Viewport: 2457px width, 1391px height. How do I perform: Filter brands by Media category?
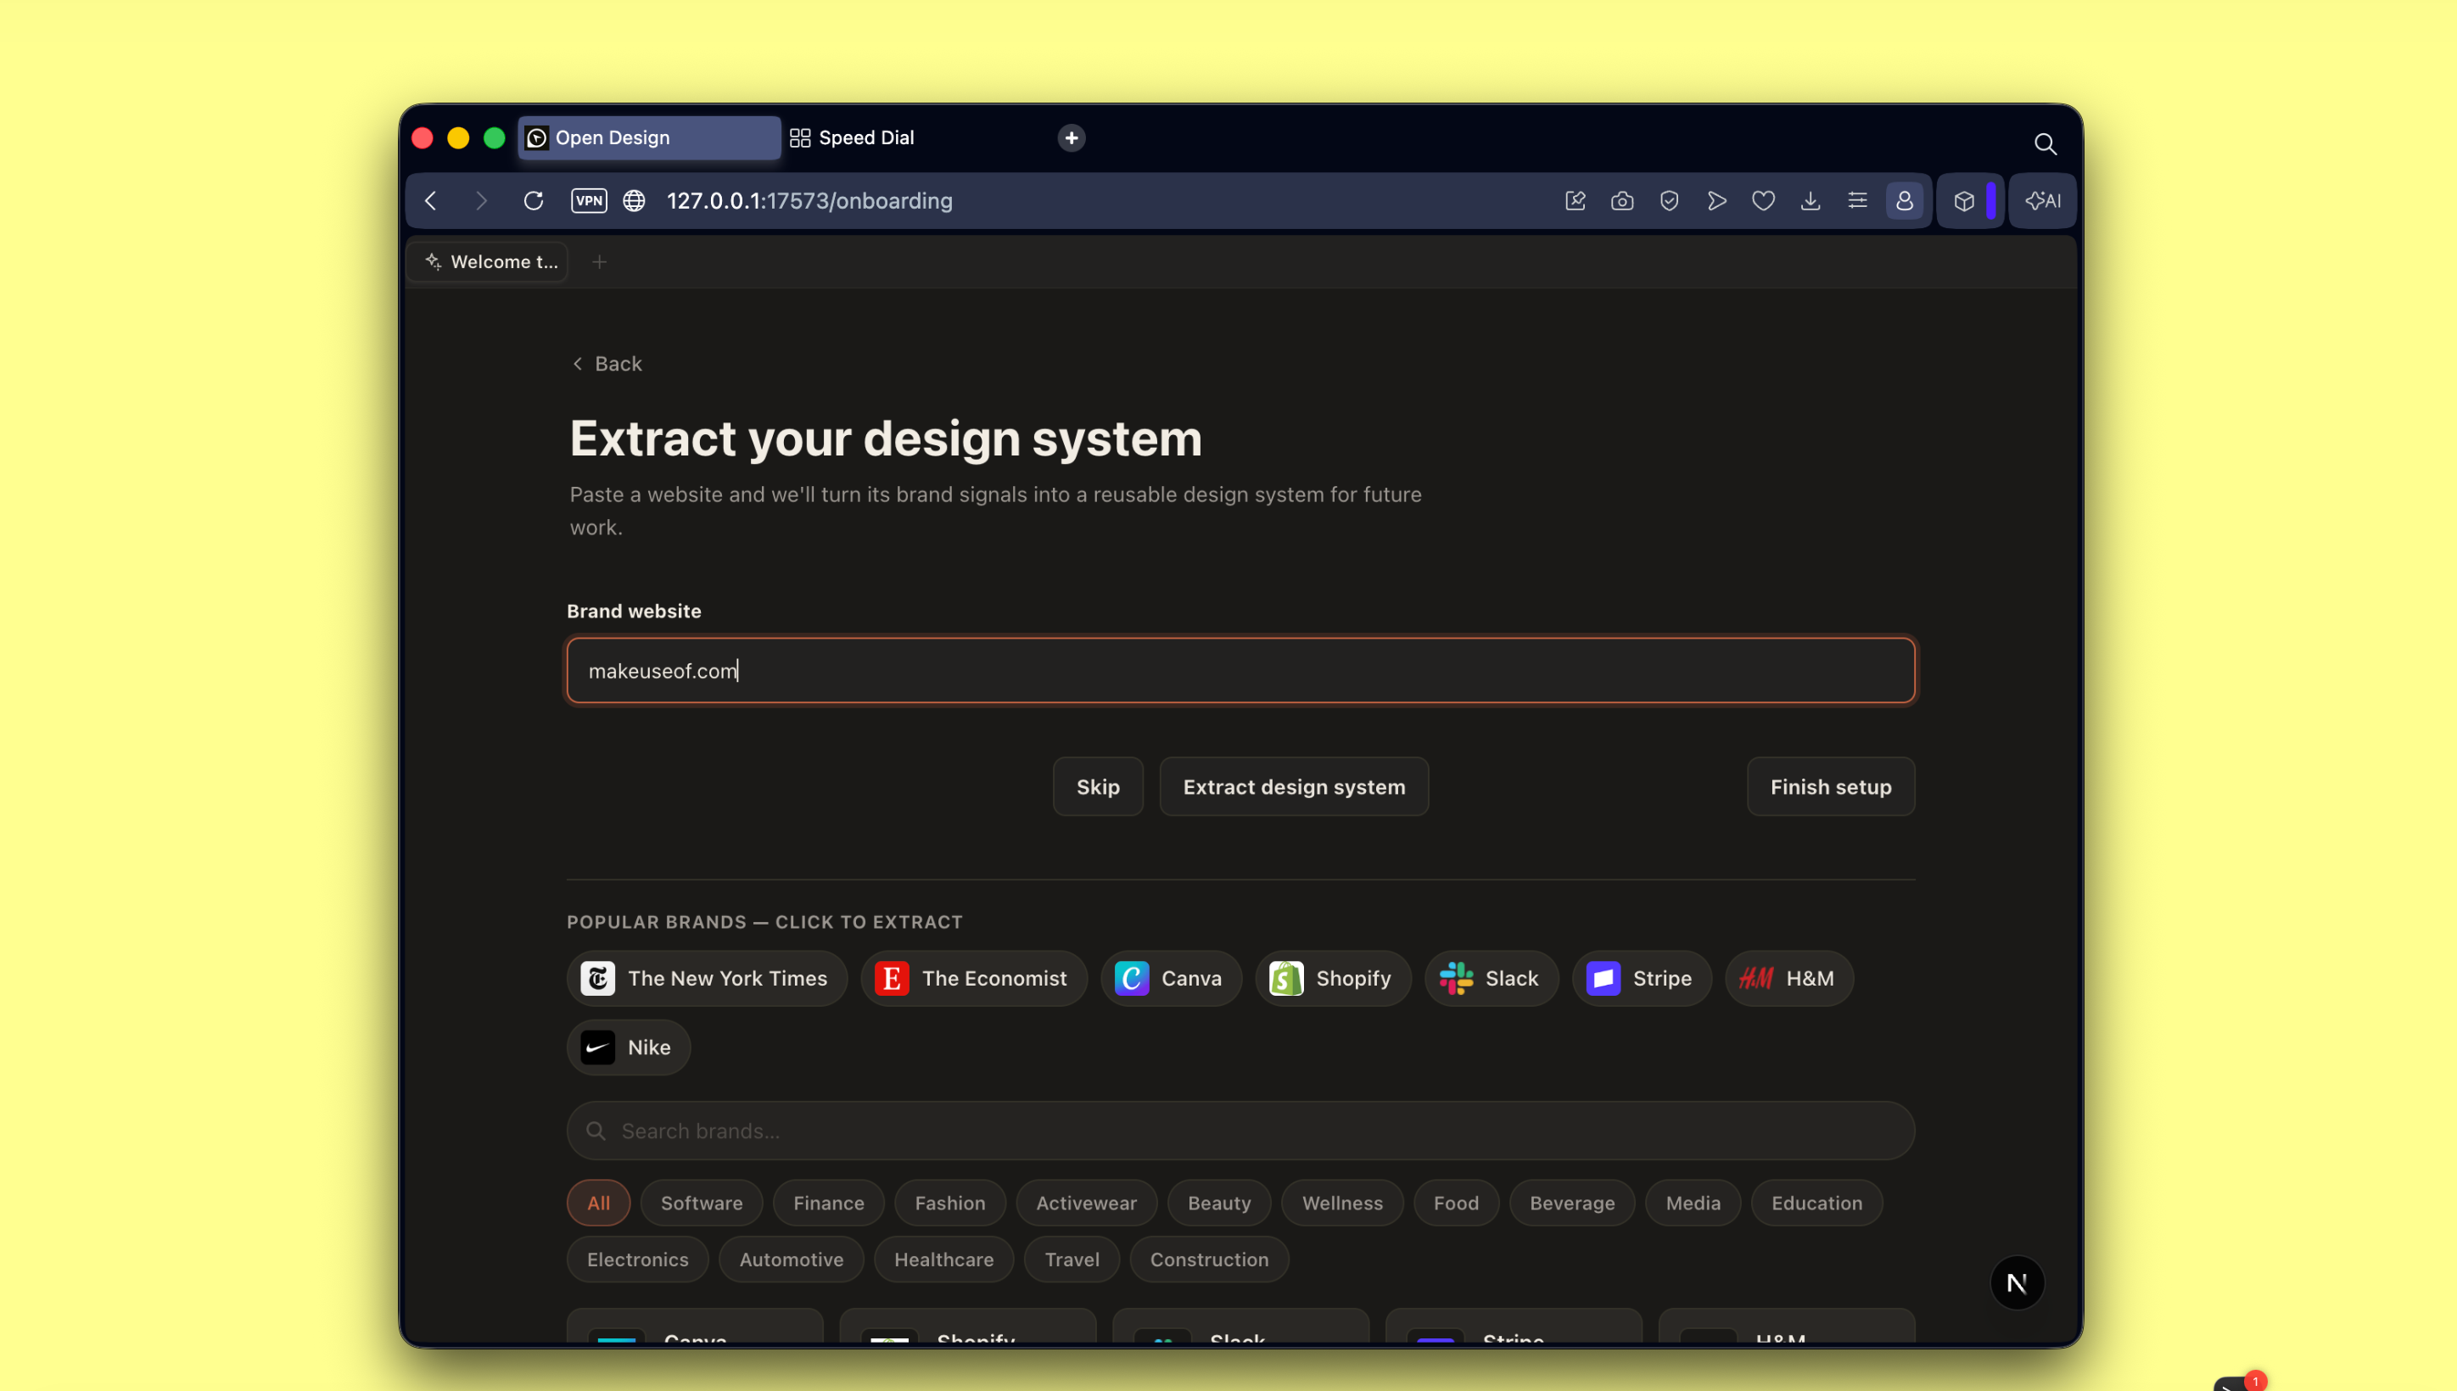pos(1693,1203)
